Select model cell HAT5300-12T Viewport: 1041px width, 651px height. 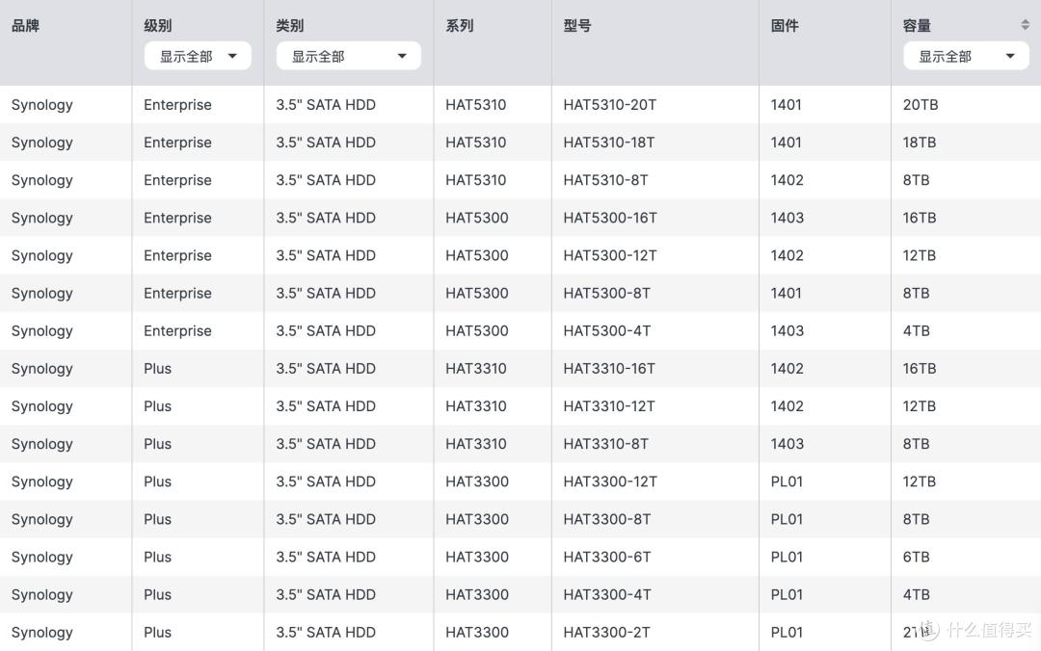pos(610,256)
